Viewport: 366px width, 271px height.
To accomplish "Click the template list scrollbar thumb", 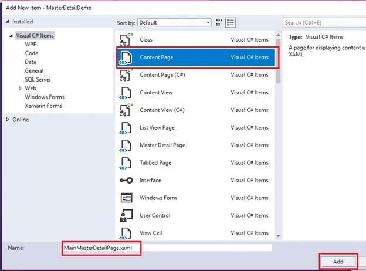I will click(x=278, y=61).
